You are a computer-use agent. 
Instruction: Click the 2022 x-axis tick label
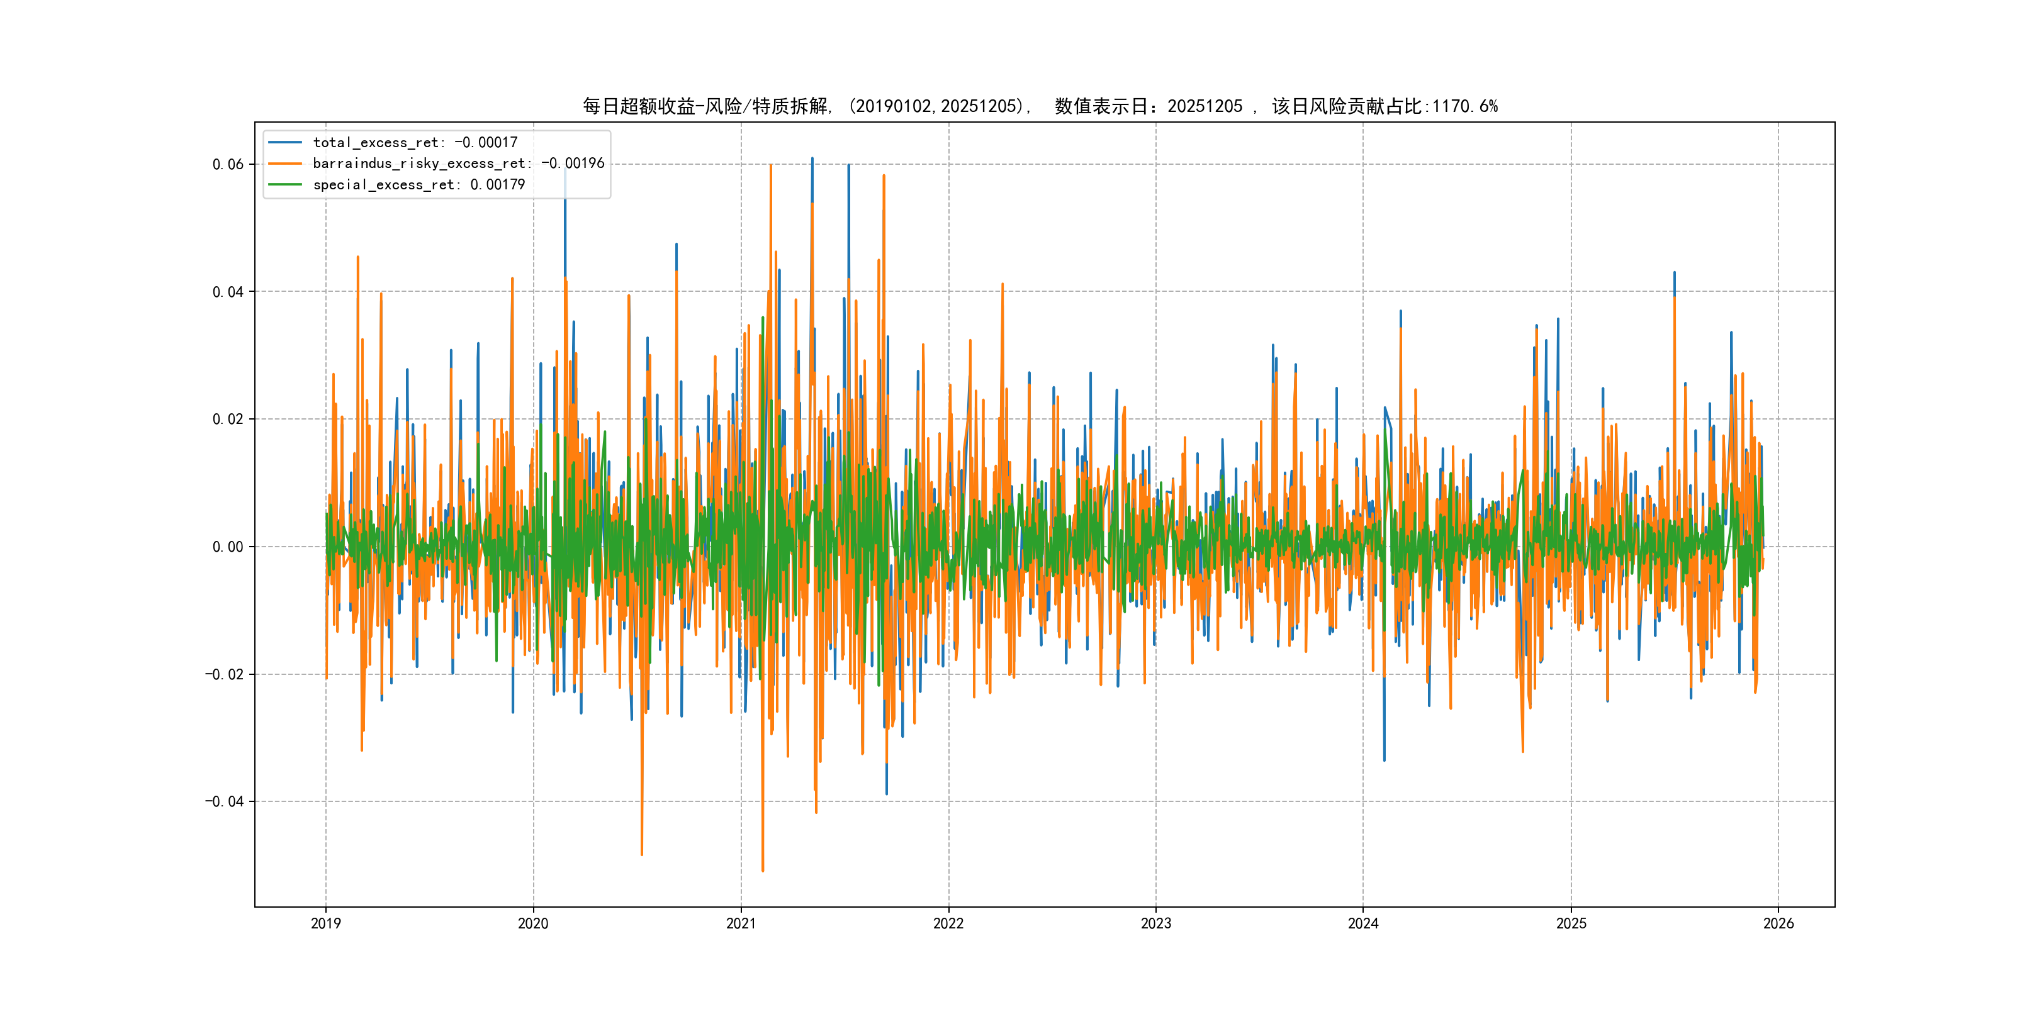(x=948, y=923)
